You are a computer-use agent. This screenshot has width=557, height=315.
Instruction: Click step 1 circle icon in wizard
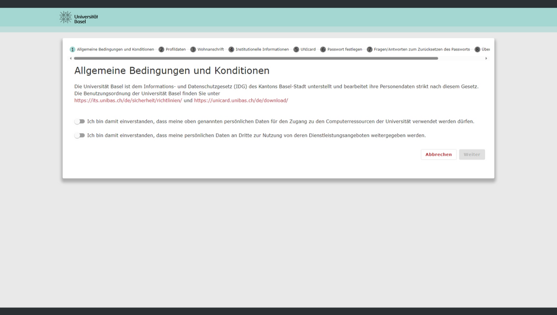click(73, 50)
